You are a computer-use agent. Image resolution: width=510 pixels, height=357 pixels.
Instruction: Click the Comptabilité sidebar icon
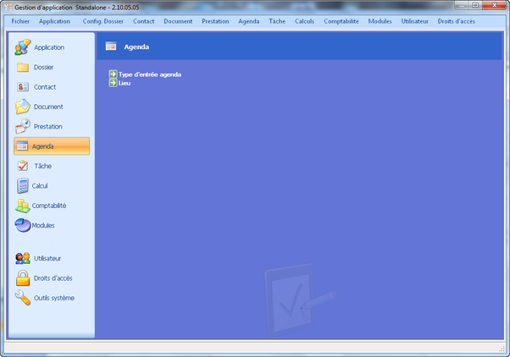23,206
